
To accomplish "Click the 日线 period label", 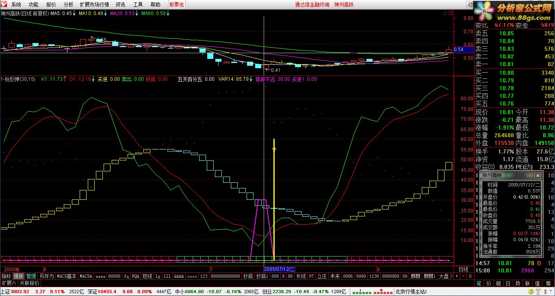I will 463,269.
